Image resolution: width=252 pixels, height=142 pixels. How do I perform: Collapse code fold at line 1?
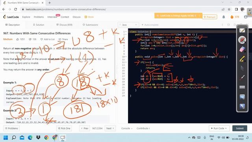click(126, 32)
